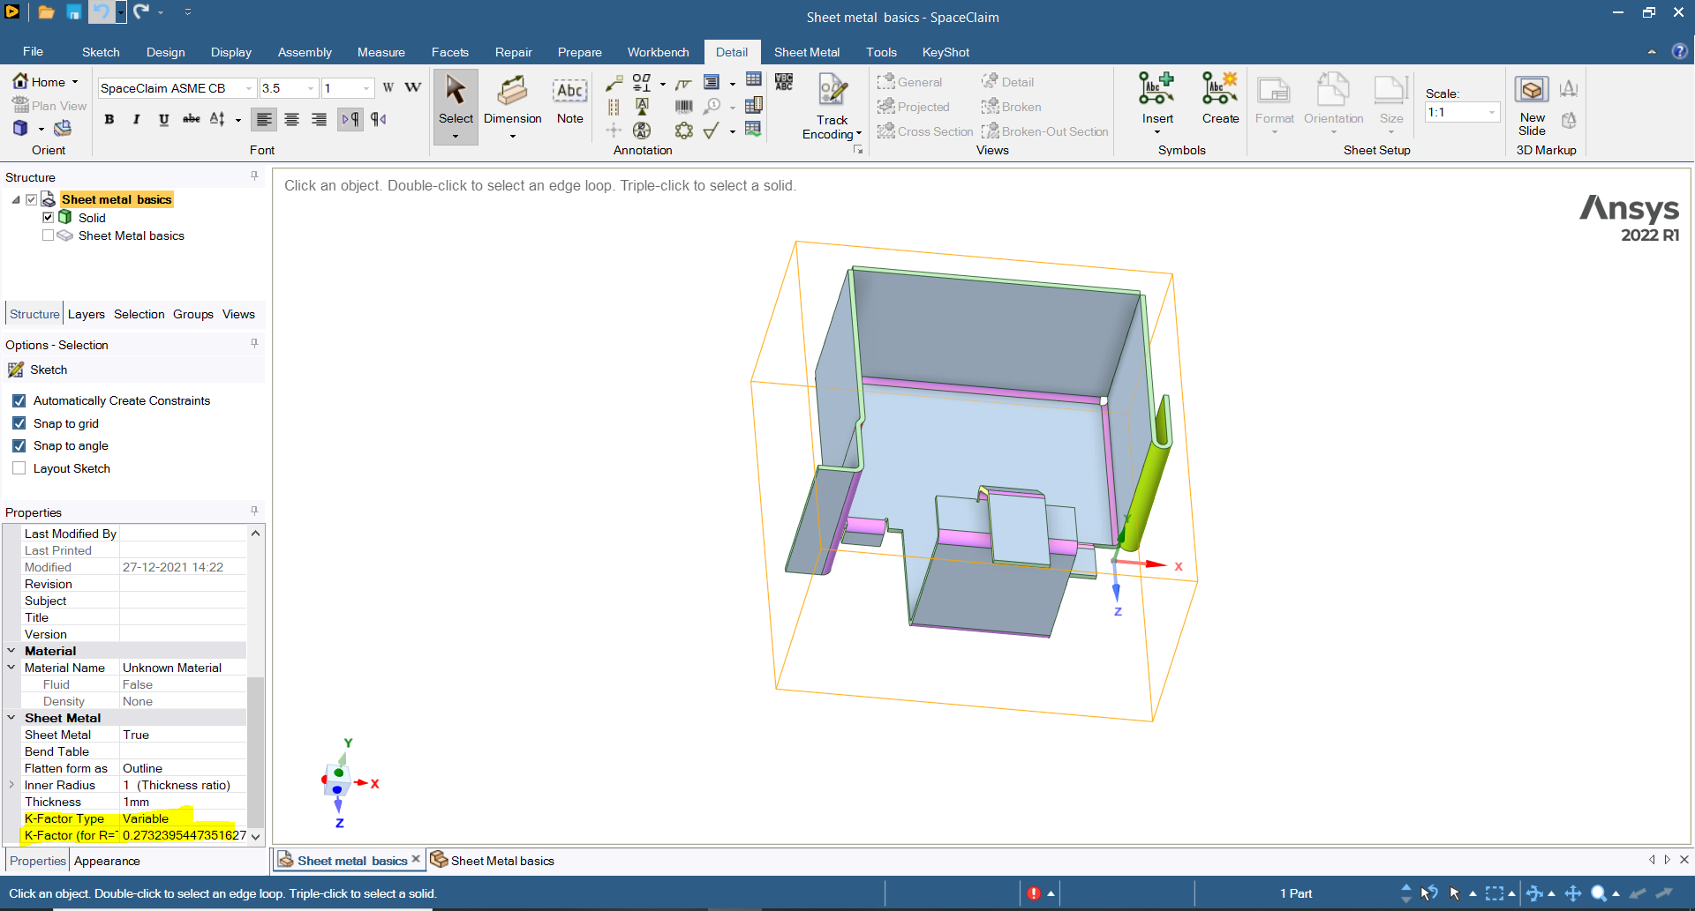The image size is (1695, 911).
Task: Open the help question mark icon
Action: tap(1679, 51)
